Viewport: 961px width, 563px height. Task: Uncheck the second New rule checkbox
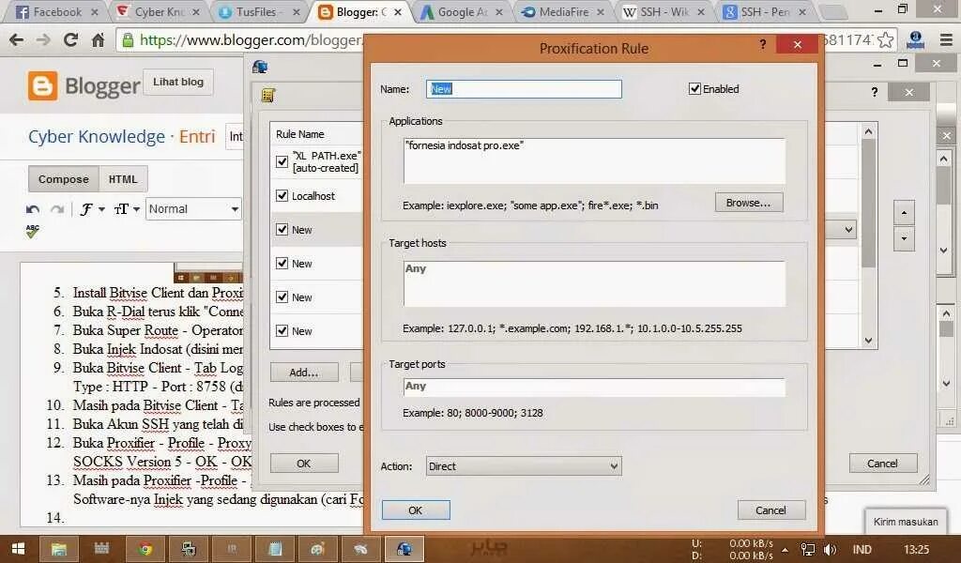pos(282,264)
